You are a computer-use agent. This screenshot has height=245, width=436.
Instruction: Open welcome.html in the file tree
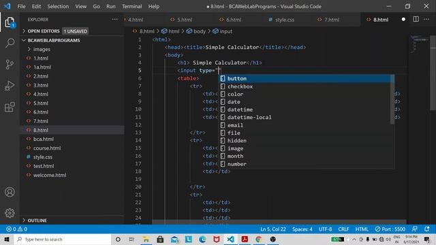(x=50, y=176)
